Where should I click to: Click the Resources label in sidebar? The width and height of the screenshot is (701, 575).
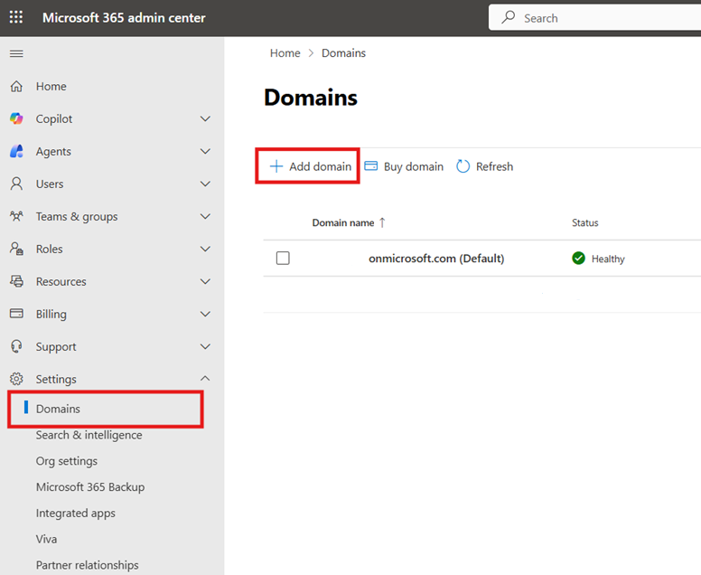[x=61, y=281]
